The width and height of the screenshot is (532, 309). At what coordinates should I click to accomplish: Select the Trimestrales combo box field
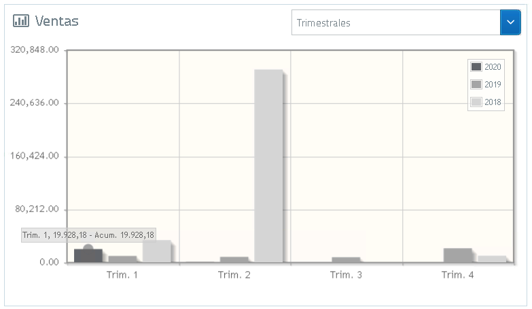pyautogui.click(x=395, y=22)
